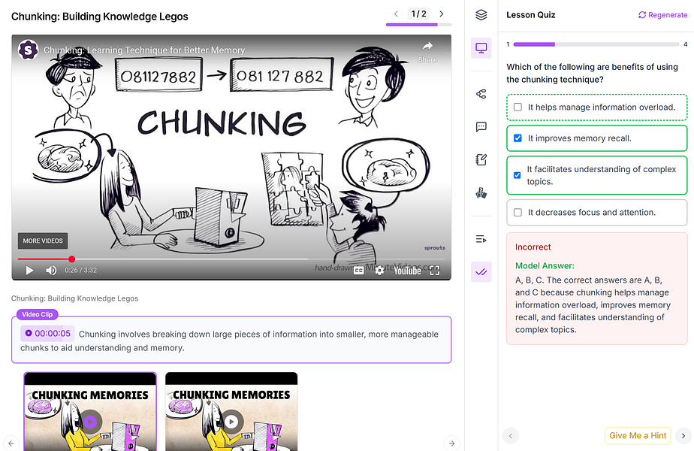Image resolution: width=694 pixels, height=451 pixels.
Task: Click the Video Clip label tag
Action: coord(38,314)
